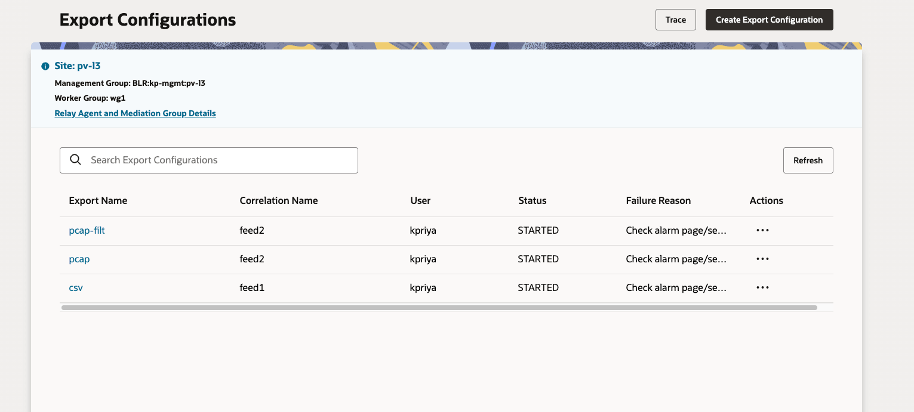Viewport: 914px width, 412px height.
Task: Click the info icon next to Site: pv-l3
Action: coord(45,66)
